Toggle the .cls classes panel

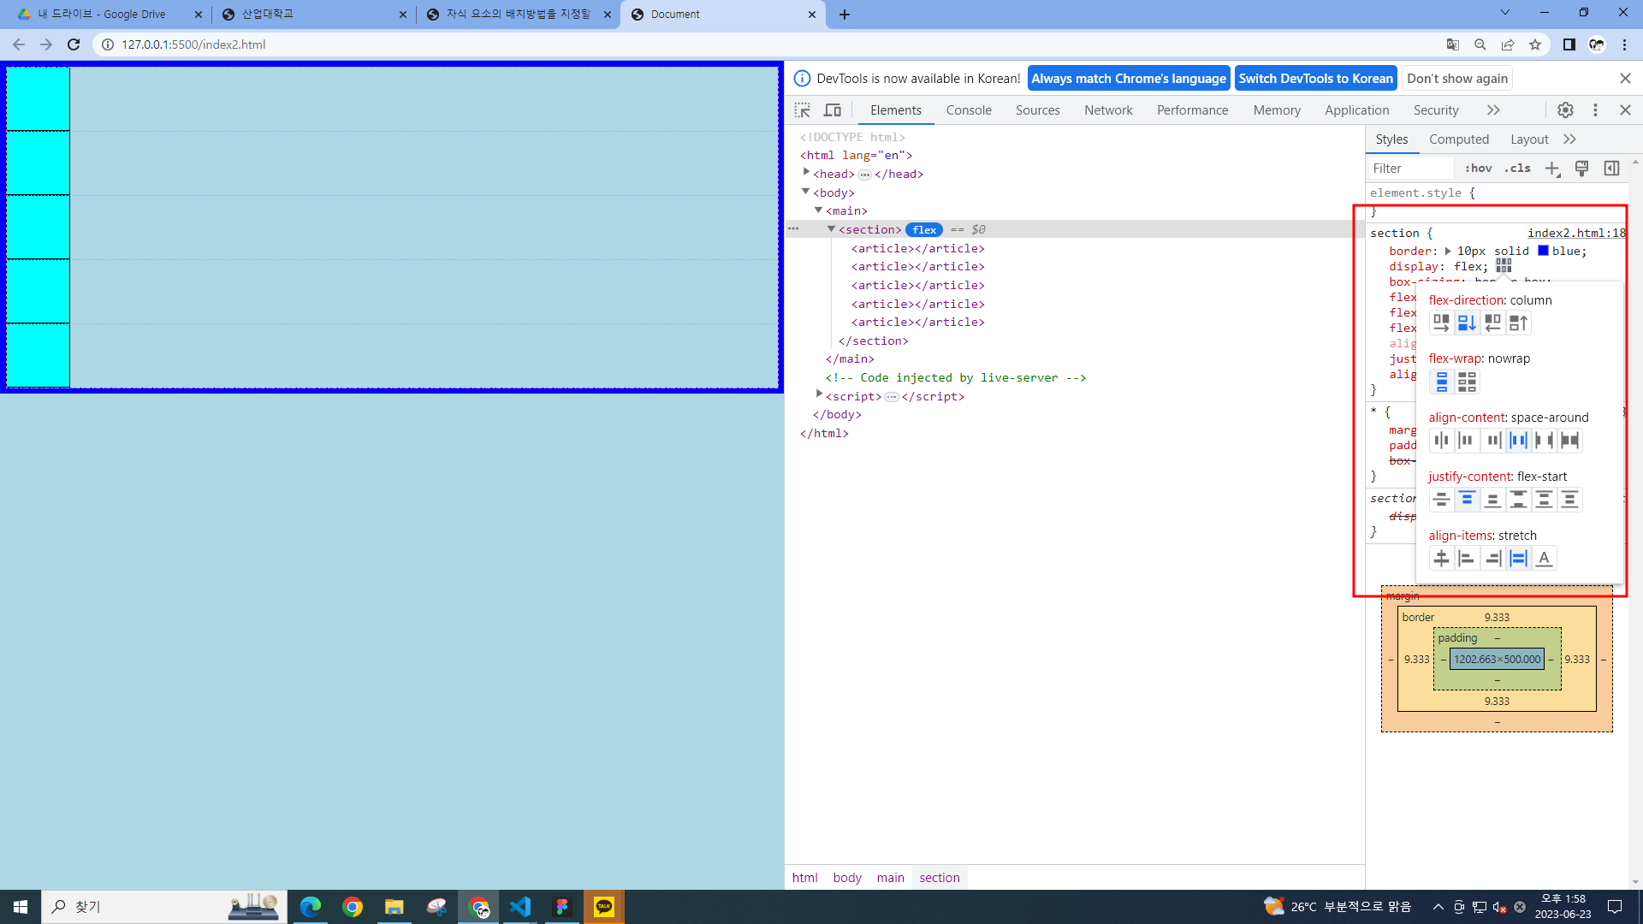pos(1517,169)
